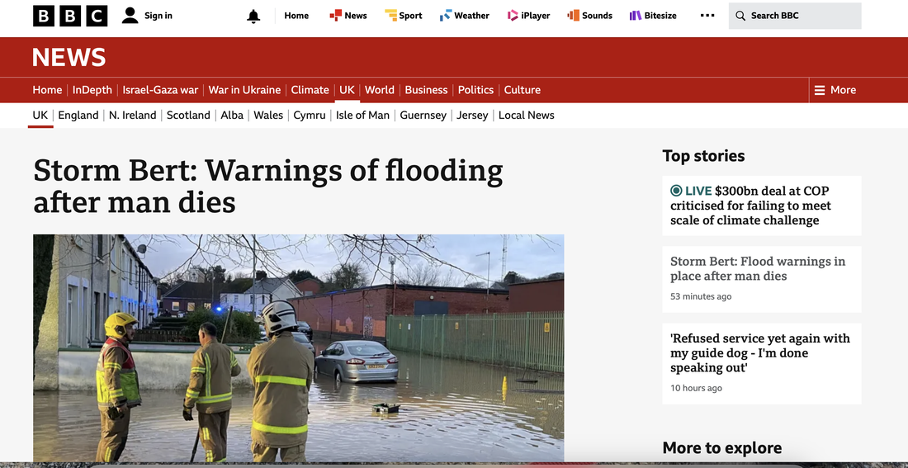Switch to the Scotland sub-tab
Screen dimensions: 908x468
click(x=188, y=116)
